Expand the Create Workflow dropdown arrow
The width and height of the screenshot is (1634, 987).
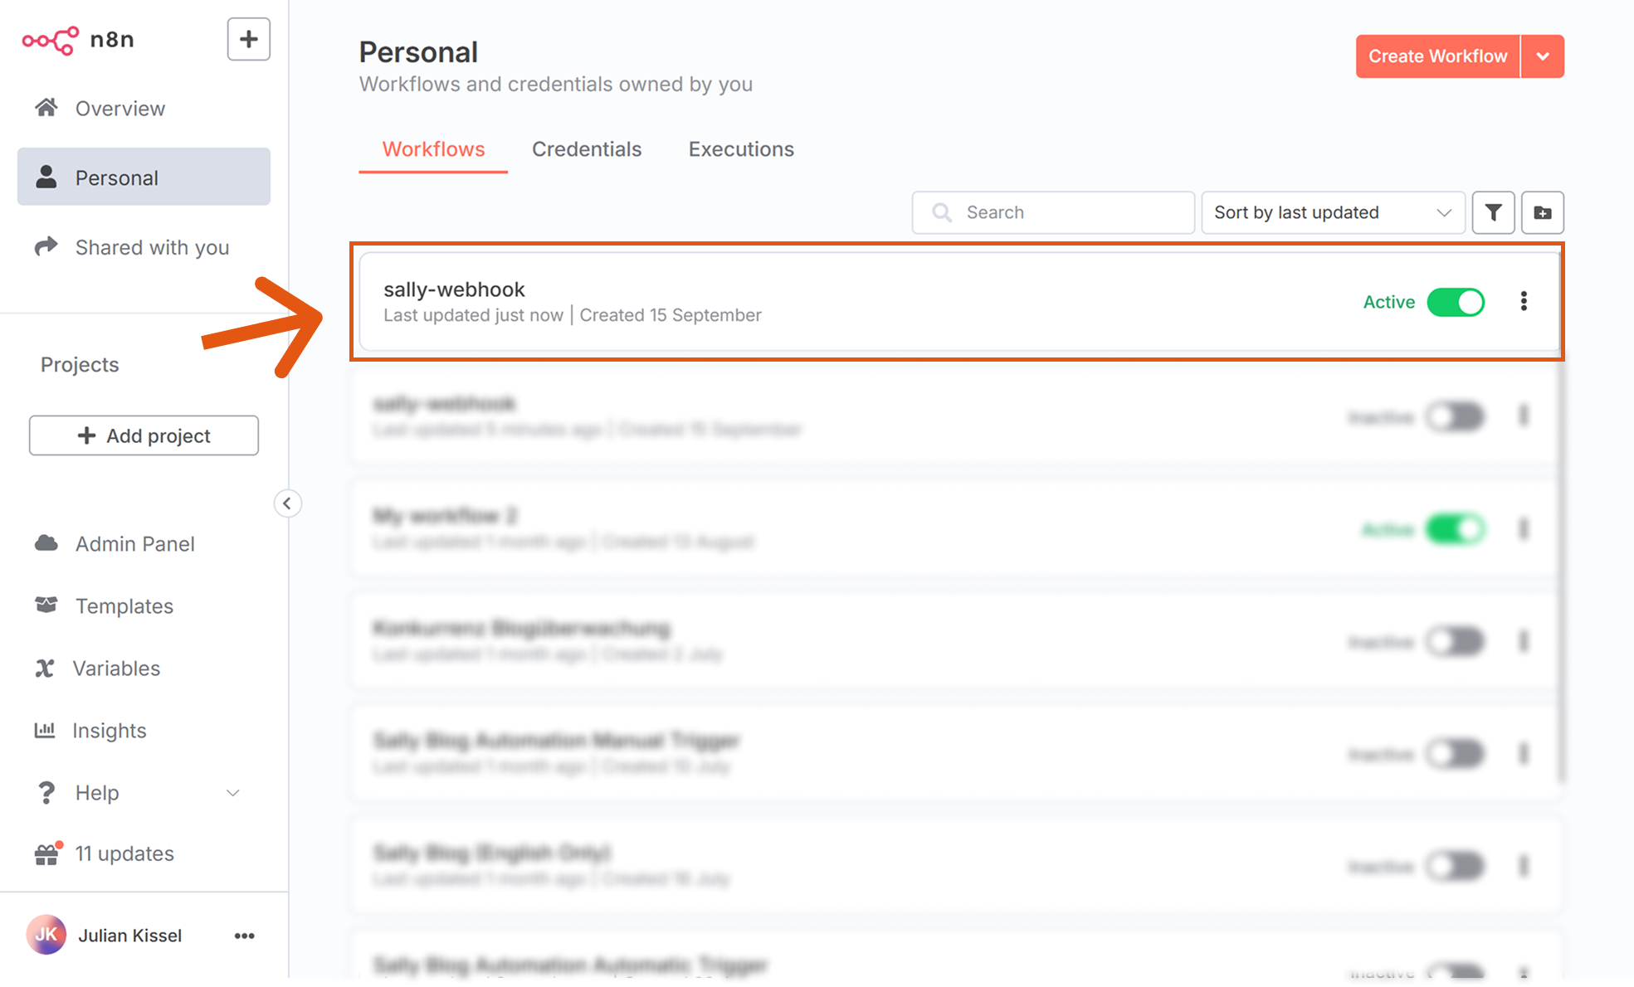pyautogui.click(x=1543, y=56)
